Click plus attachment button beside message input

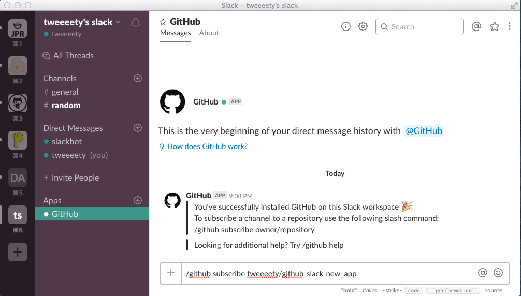171,273
